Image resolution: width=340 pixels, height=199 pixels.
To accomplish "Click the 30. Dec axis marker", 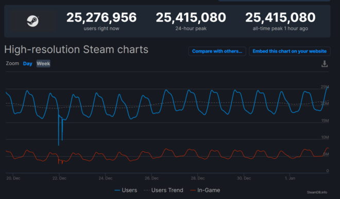I will coord(244,178).
